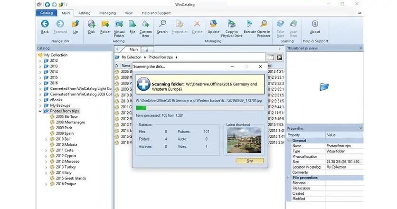Screen dimensions: 397x209
Task: Open the Search tool
Action: pos(162,27)
